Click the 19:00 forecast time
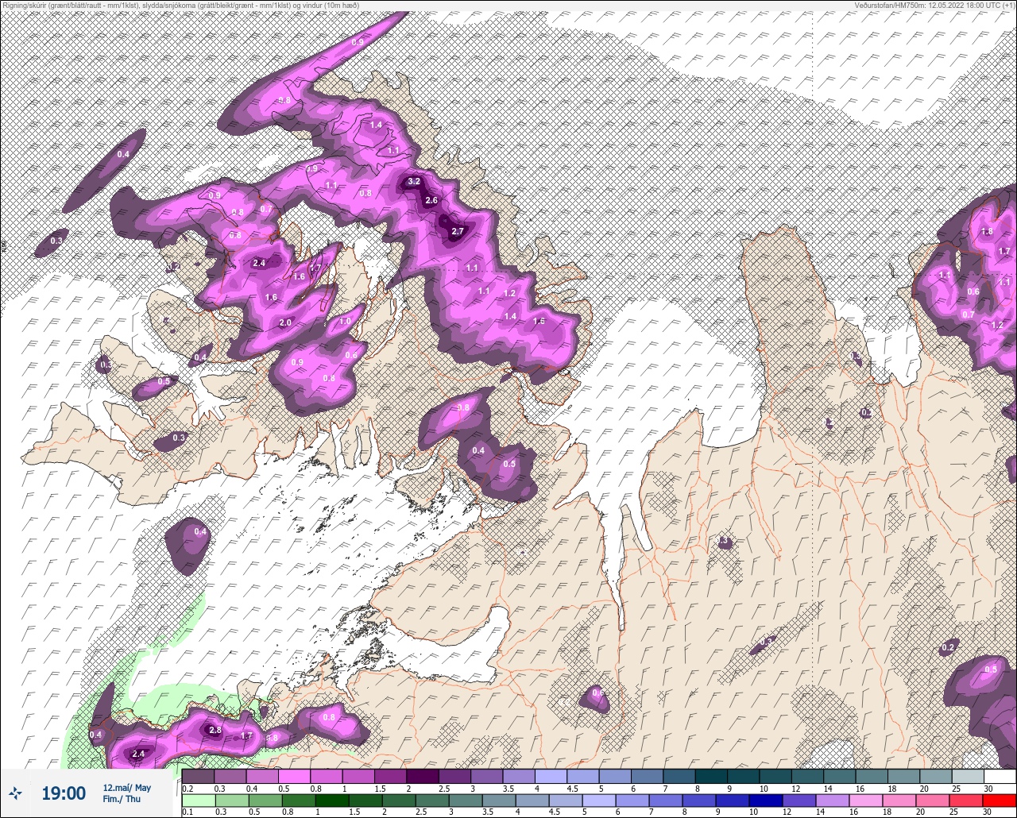This screenshot has height=818, width=1017. (64, 793)
